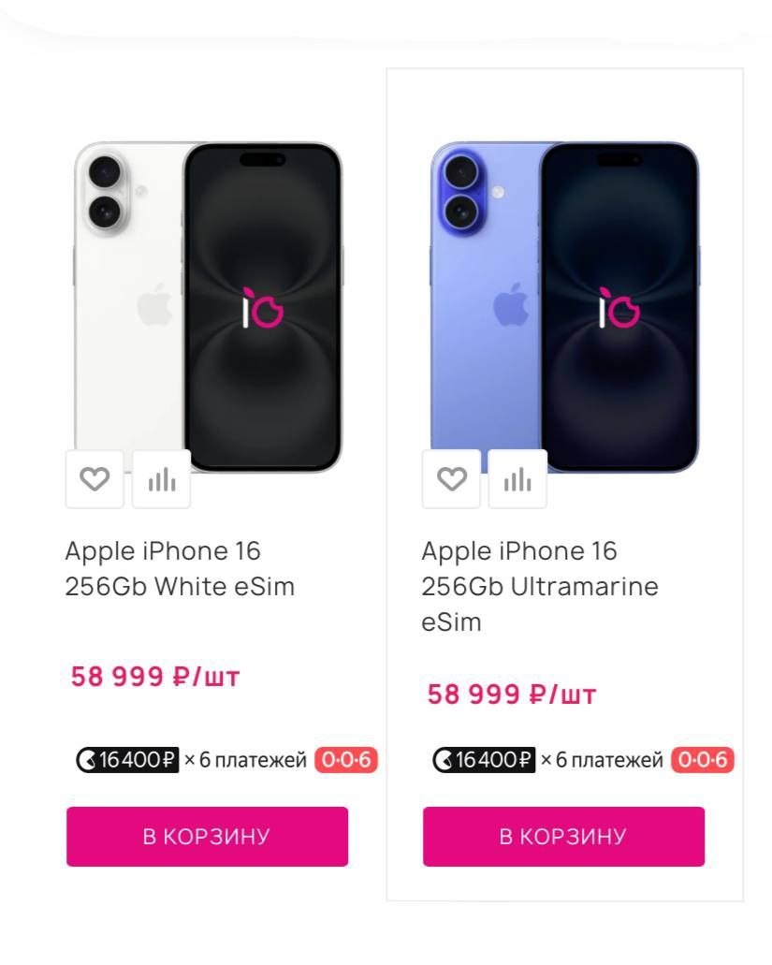Compare White iPhone 16 via bar chart icon
772x965 pixels.
point(162,479)
